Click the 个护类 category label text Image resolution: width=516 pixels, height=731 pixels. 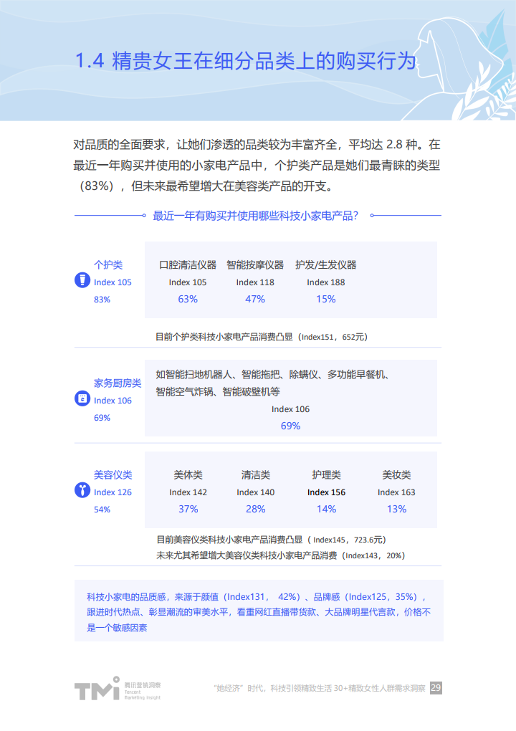108,264
